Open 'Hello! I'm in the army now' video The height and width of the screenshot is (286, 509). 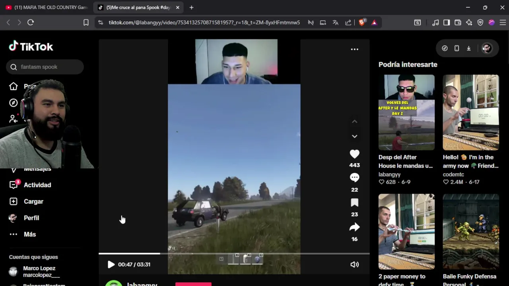(x=471, y=112)
